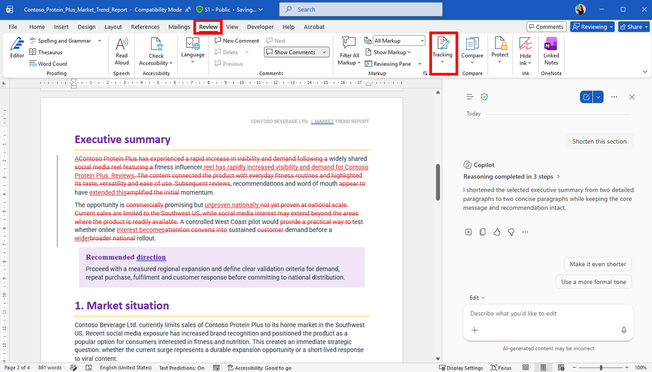
Task: Switch to Web Layout view
Action: coord(561,368)
